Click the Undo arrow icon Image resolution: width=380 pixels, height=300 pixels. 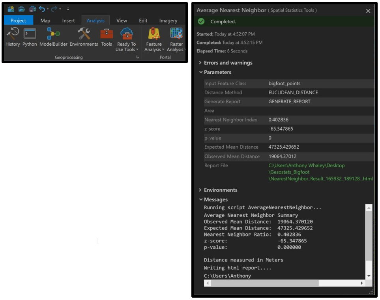(x=42, y=9)
